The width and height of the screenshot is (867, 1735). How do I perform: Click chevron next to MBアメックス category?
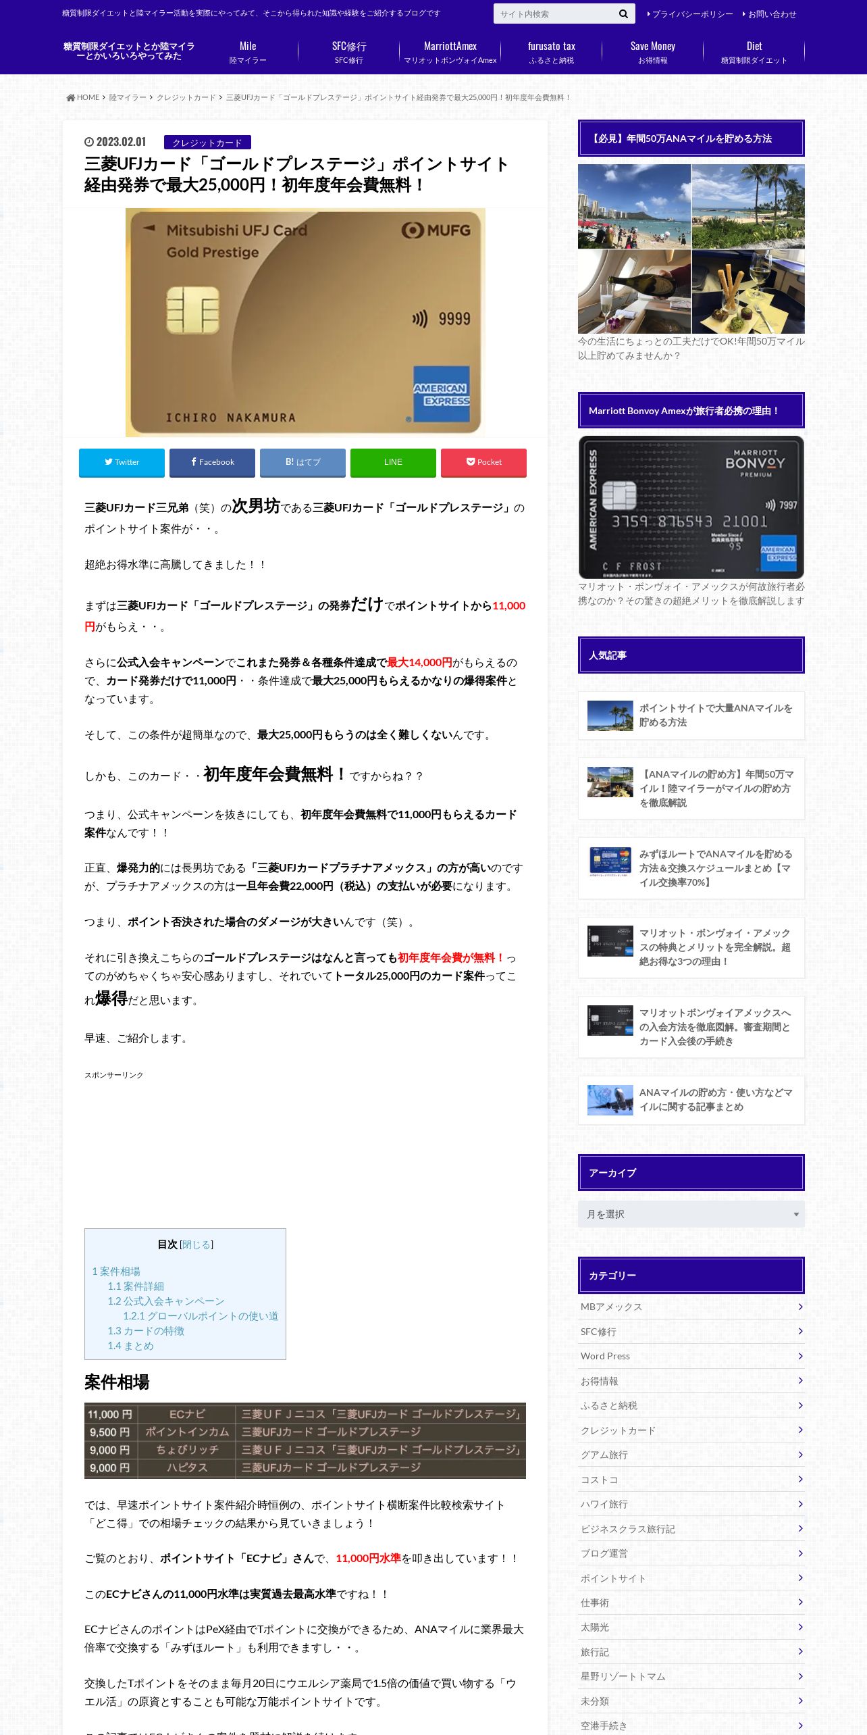coord(800,1307)
